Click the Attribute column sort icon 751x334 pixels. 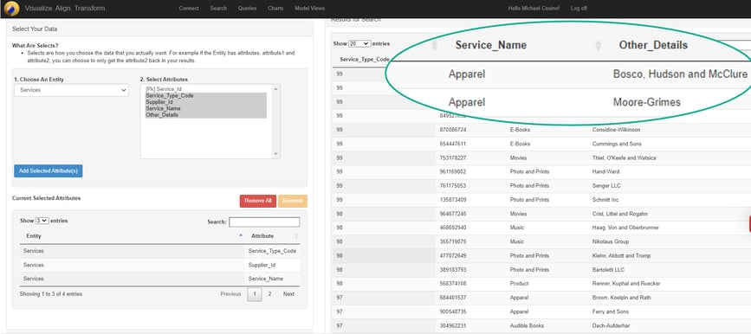click(x=296, y=236)
